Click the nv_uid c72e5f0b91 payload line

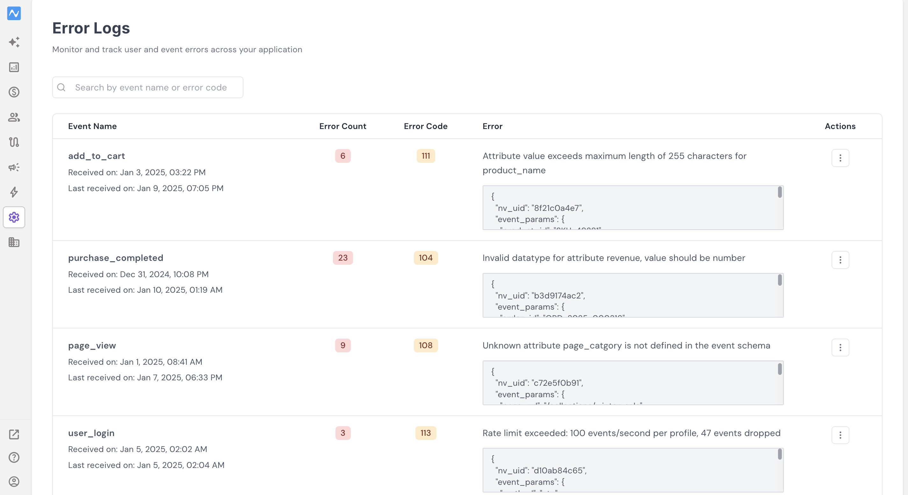(x=539, y=383)
